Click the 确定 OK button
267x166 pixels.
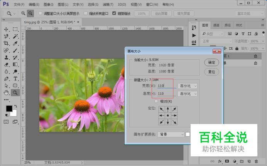tap(212, 62)
